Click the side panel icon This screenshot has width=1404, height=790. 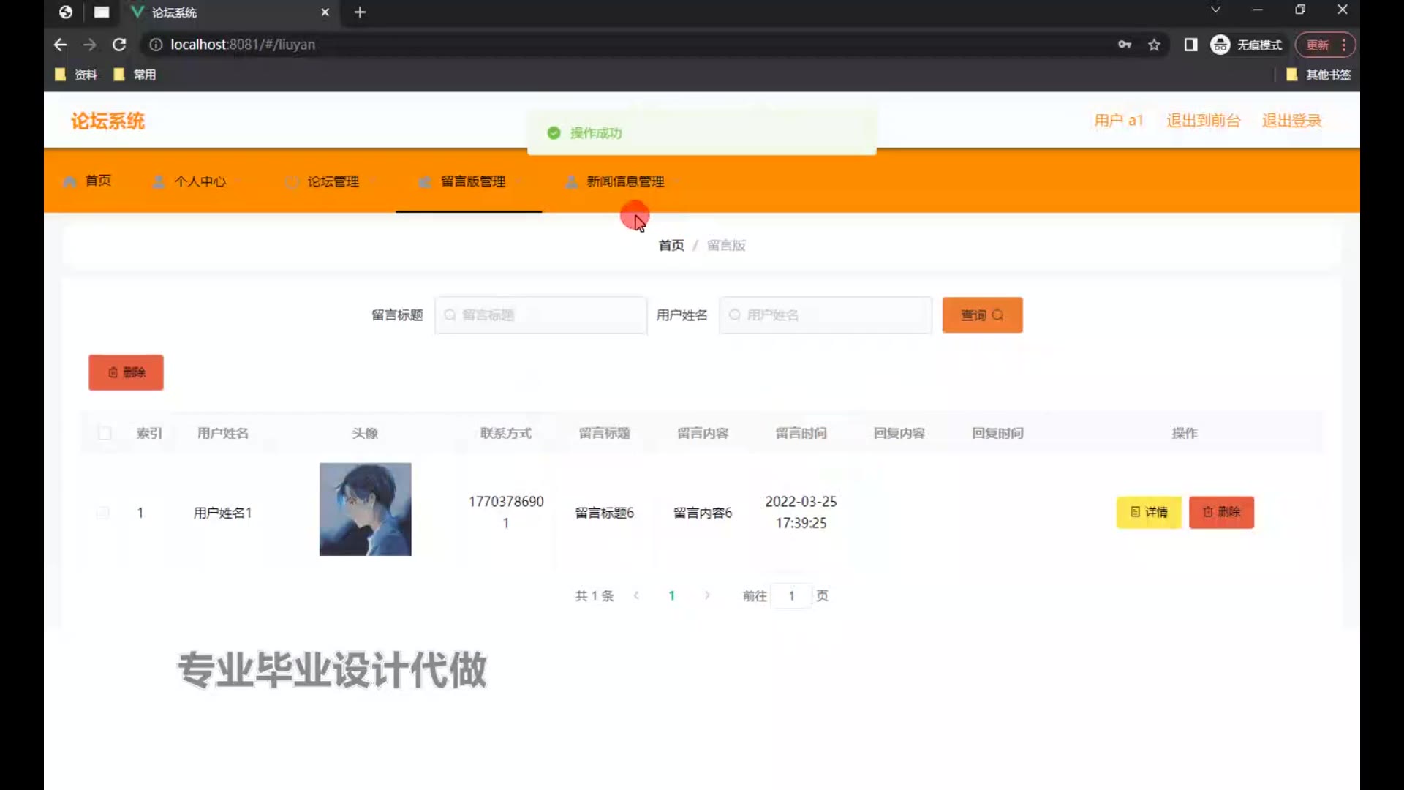tap(1190, 45)
